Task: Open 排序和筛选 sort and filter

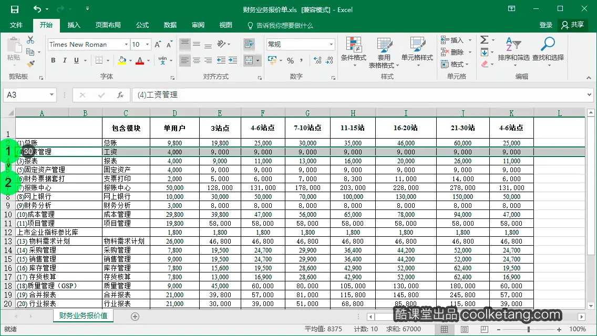Action: [x=513, y=52]
